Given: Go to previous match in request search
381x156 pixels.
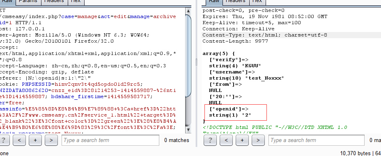Looking at the screenshot, I should coord(19,140).
